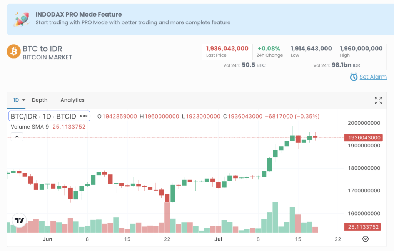394x251 pixels.
Task: Click the Jul date axis label
Action: coord(218,239)
